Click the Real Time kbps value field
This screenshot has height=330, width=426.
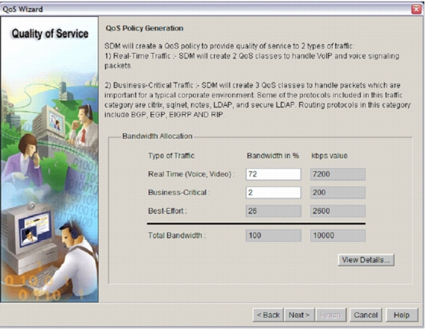pyautogui.click(x=338, y=174)
